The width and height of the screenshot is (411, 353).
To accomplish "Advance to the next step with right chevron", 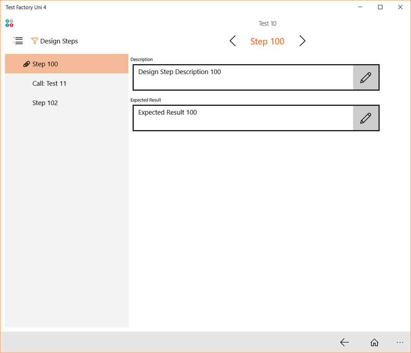I will (x=302, y=41).
